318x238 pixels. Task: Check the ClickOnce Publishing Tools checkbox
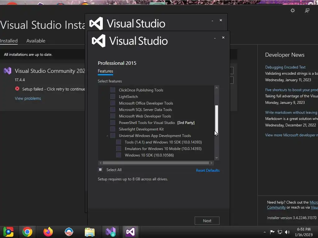[112, 90]
